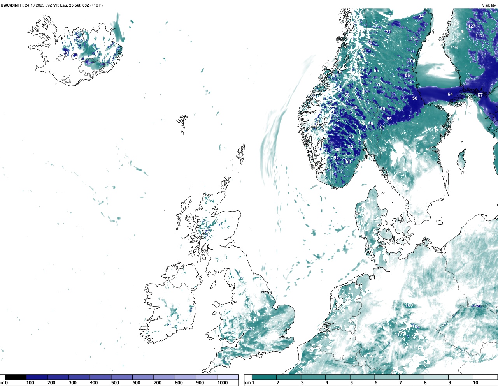Click the '79' value in central Scandinavia
Screen dimensions: 498x386
tap(379, 85)
